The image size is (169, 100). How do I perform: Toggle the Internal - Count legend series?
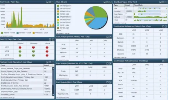click(8, 33)
